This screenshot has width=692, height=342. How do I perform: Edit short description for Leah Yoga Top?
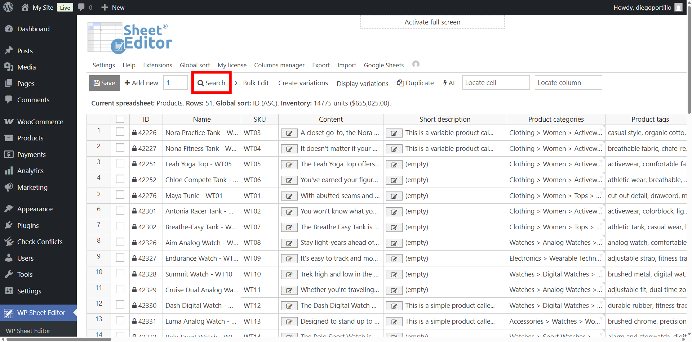click(x=394, y=165)
